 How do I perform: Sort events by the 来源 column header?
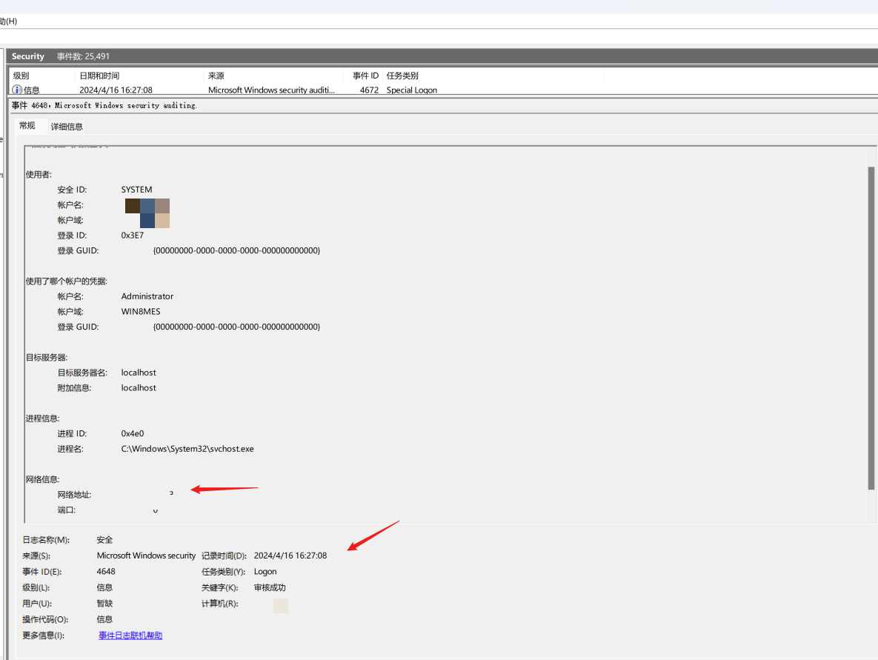click(x=216, y=76)
